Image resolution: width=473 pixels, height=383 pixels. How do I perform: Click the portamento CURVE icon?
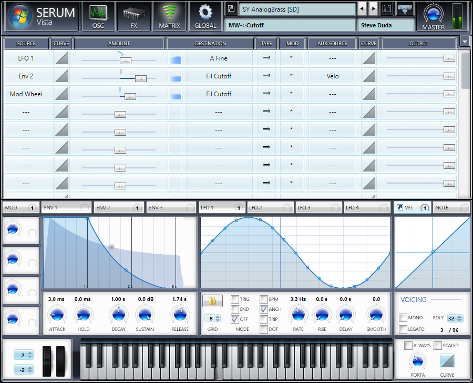447,361
